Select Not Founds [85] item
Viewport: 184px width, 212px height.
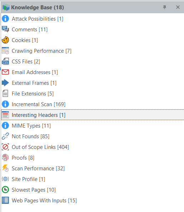click(93, 136)
